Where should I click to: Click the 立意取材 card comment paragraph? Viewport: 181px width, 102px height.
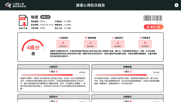[x=53, y=84]
